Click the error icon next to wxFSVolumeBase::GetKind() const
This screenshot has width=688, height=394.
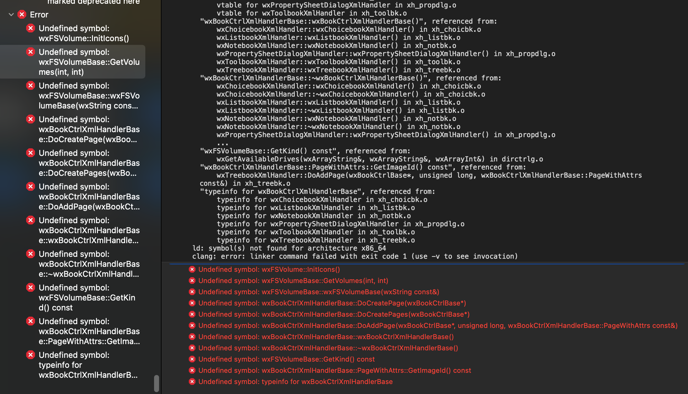30,287
